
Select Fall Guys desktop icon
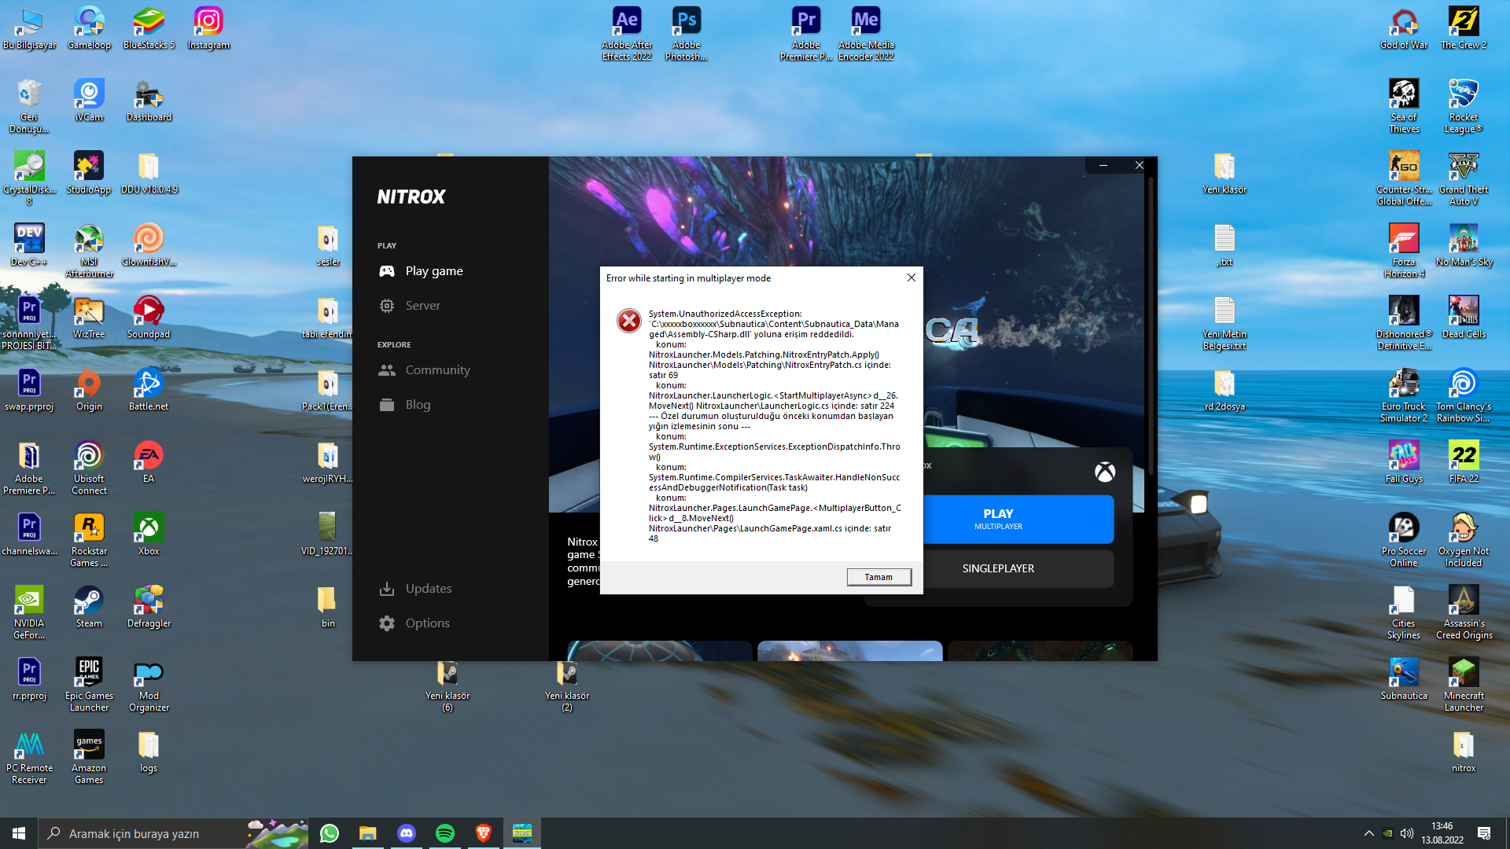point(1404,462)
